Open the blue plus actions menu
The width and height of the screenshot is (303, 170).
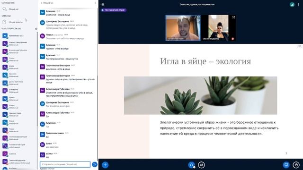(105, 165)
